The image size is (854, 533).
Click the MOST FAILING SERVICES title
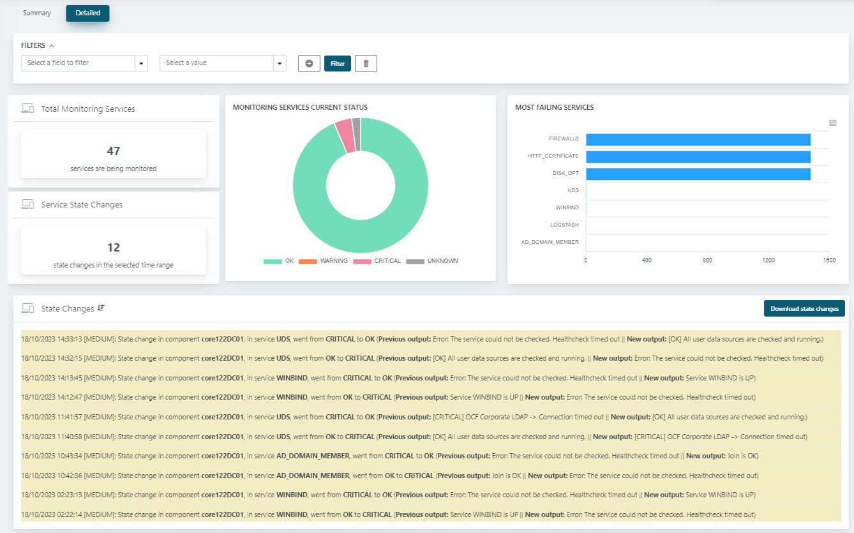[555, 107]
